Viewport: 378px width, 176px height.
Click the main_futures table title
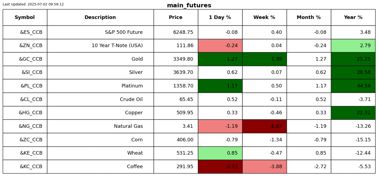pyautogui.click(x=189, y=6)
